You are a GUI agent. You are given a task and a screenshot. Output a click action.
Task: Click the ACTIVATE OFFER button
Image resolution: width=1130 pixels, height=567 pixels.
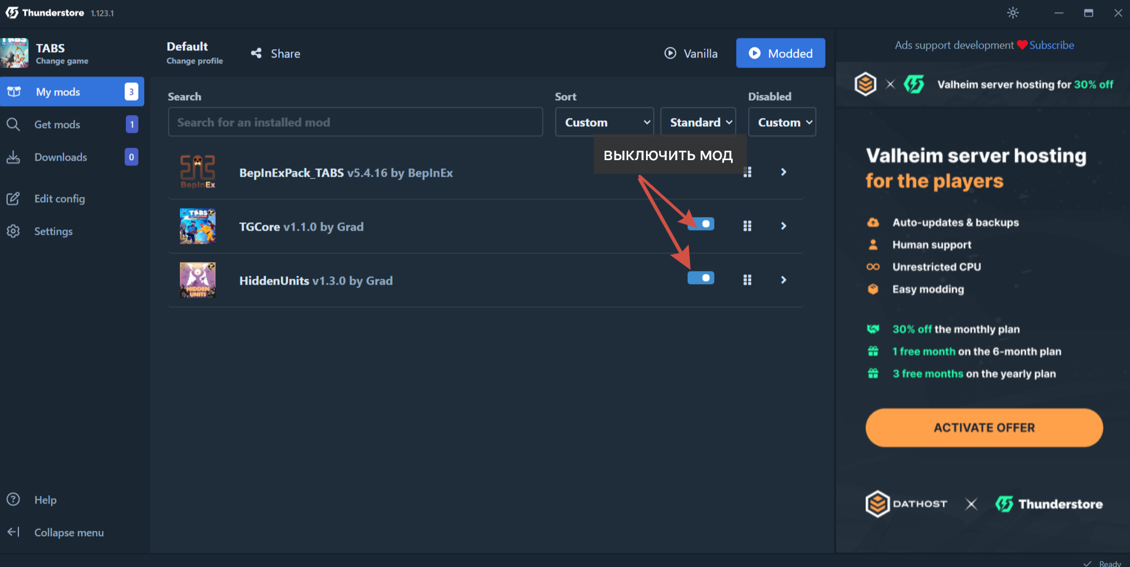pyautogui.click(x=984, y=428)
